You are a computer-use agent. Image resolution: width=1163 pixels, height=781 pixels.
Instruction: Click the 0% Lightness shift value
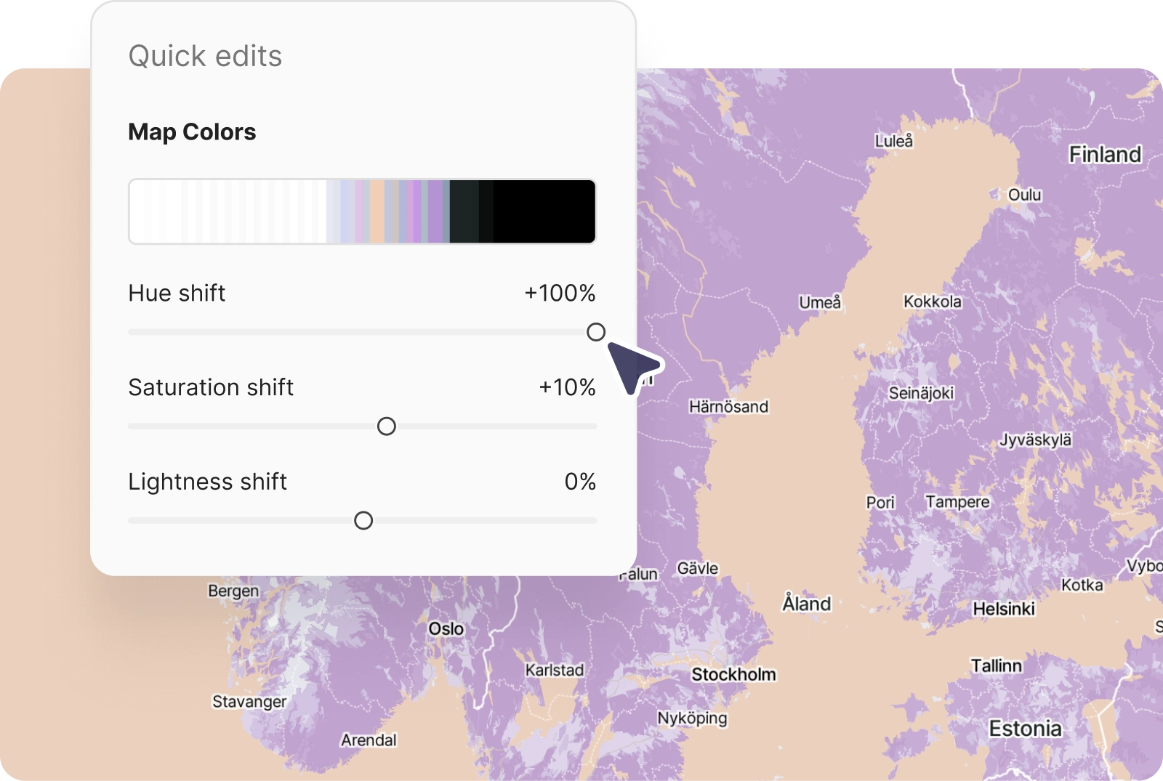pos(583,481)
